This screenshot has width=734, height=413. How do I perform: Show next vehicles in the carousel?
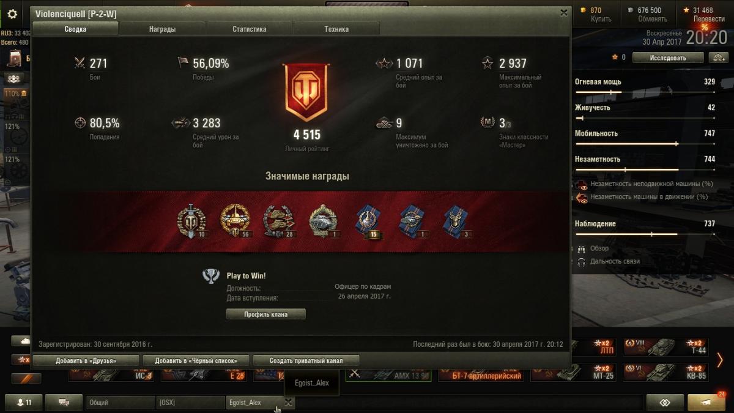point(721,360)
